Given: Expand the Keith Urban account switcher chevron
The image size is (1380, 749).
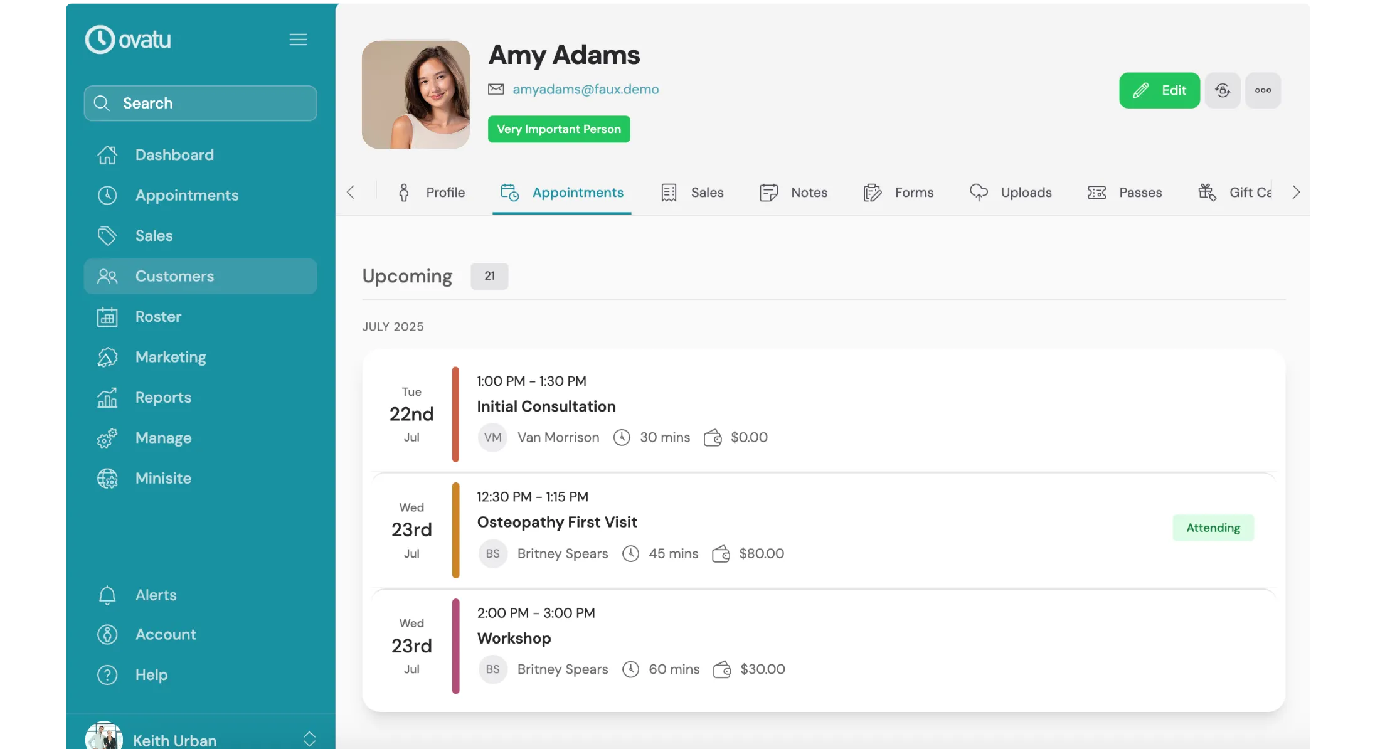Looking at the screenshot, I should 309,738.
